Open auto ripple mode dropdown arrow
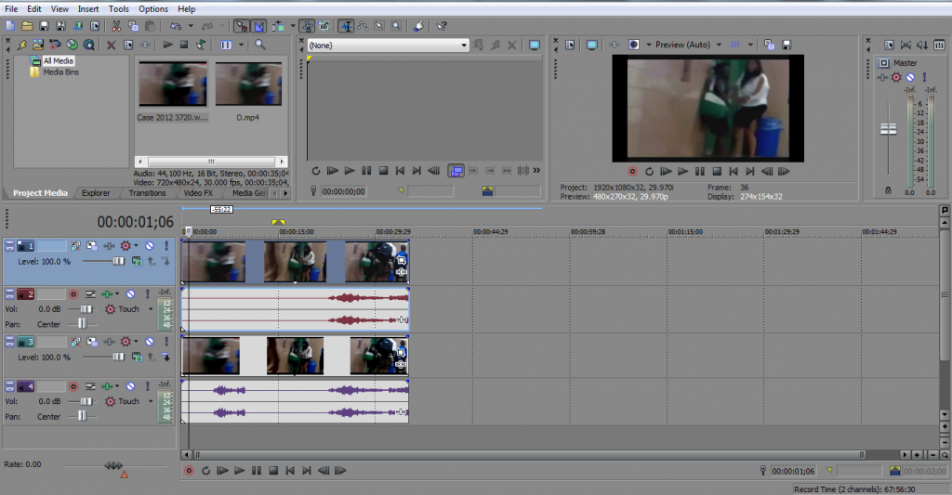 click(x=293, y=26)
